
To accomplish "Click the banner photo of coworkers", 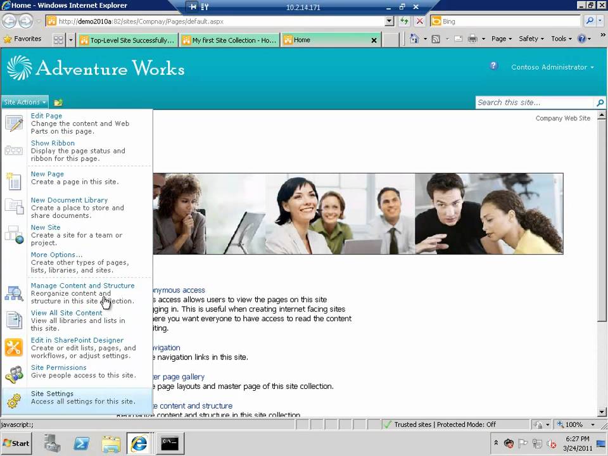I will pyautogui.click(x=358, y=213).
